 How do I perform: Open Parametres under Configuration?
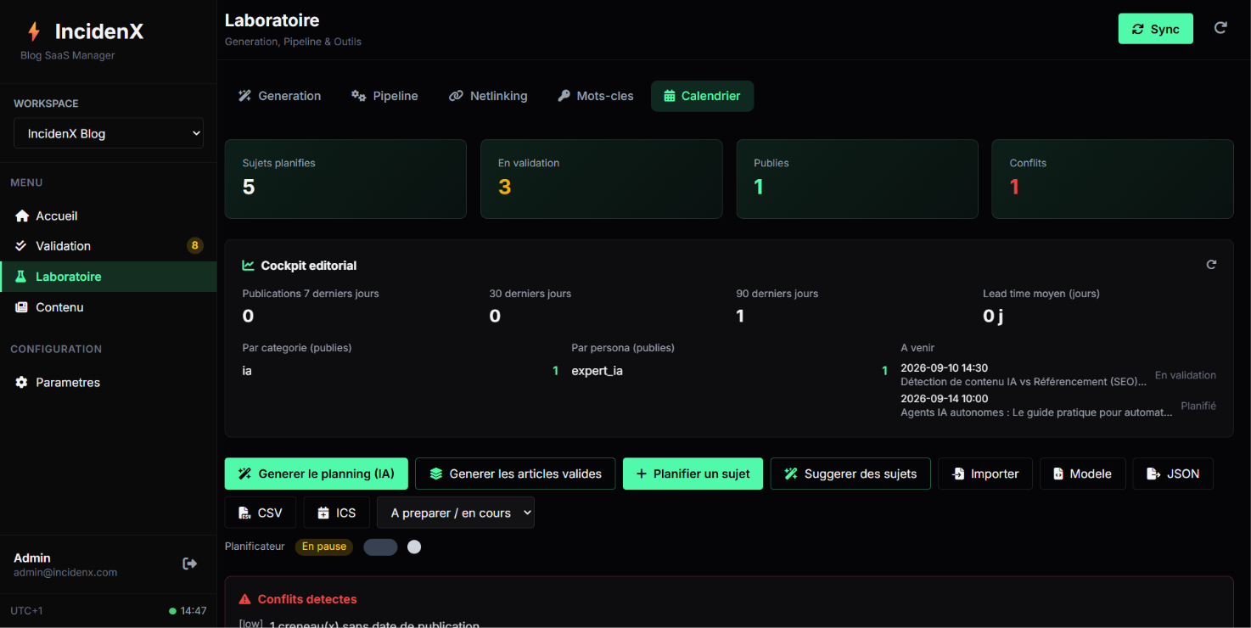109,383
